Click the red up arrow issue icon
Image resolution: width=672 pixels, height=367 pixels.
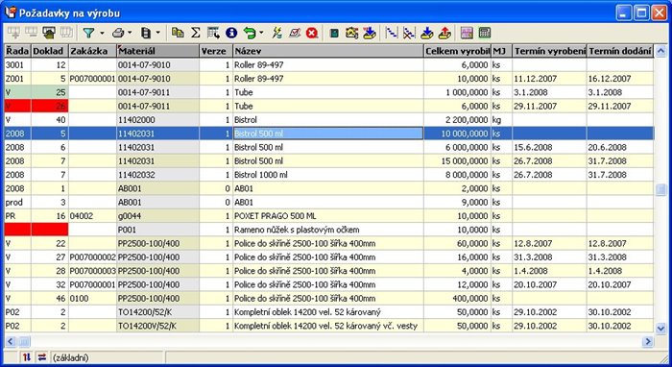point(444,33)
